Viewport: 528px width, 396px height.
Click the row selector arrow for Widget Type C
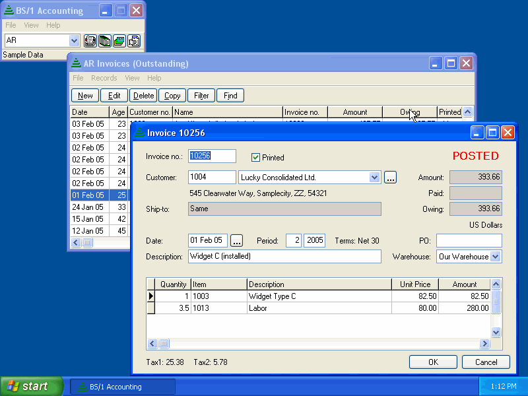[151, 296]
